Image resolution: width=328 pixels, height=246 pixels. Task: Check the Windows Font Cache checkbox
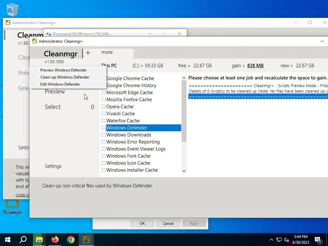103,156
